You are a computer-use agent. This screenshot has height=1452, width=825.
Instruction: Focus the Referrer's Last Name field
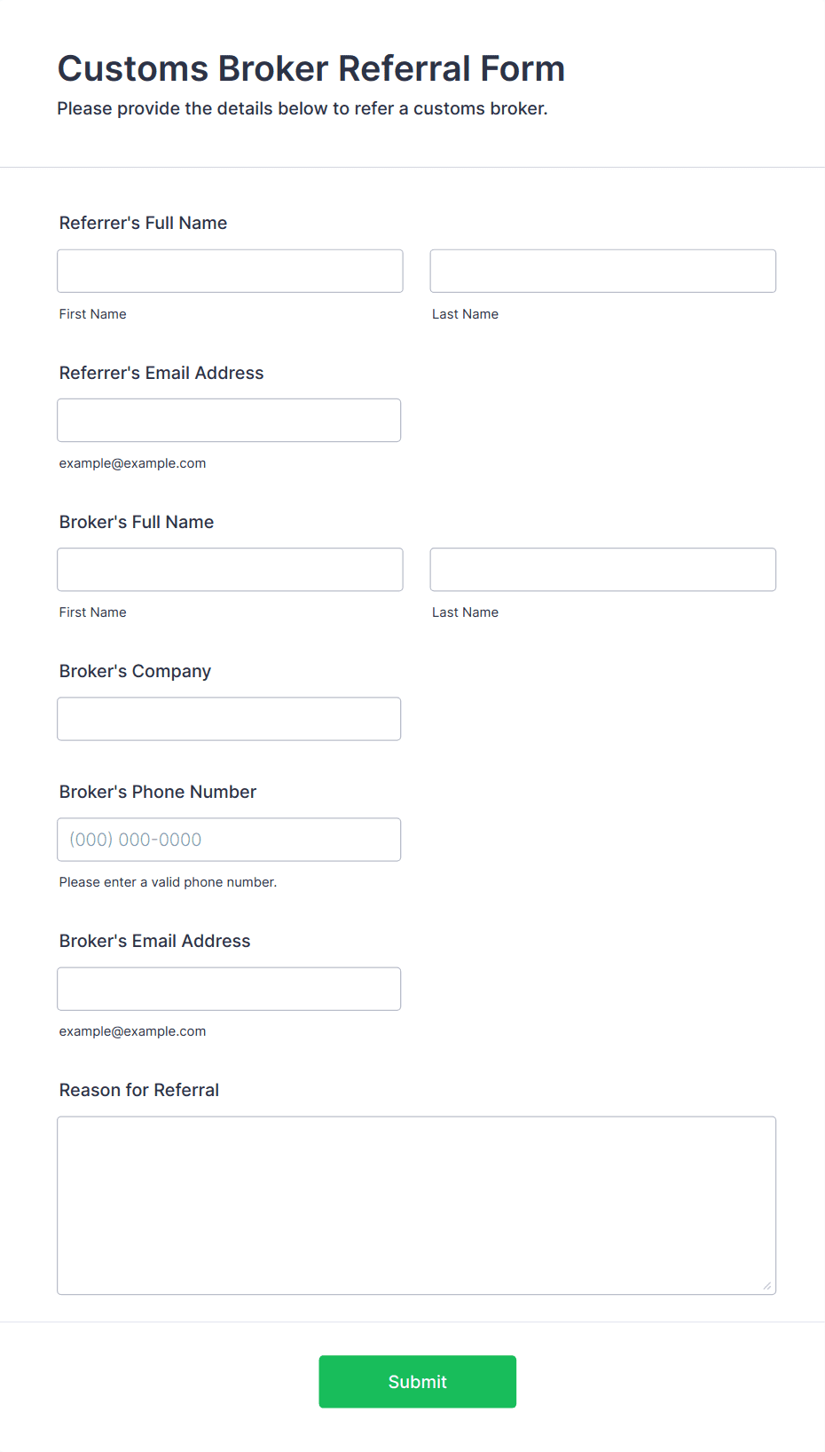(x=603, y=271)
